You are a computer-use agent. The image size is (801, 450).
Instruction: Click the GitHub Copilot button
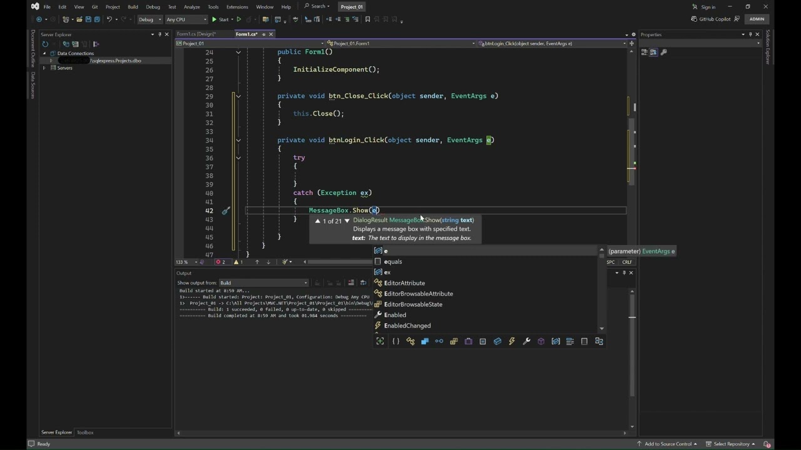711,19
